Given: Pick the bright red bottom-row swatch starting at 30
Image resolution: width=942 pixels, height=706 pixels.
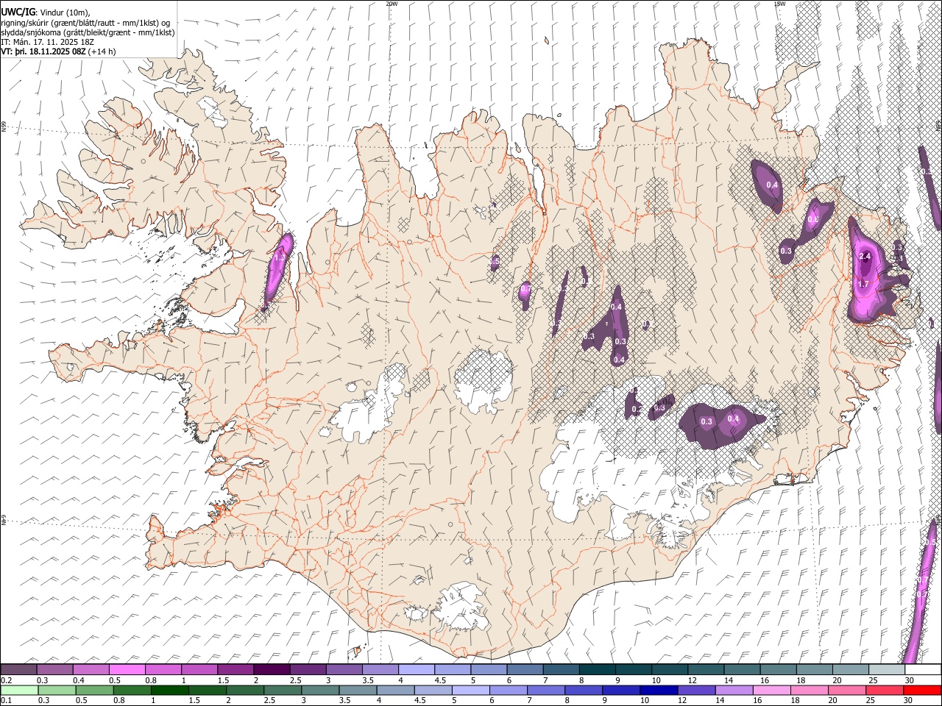Looking at the screenshot, I should tap(921, 690).
